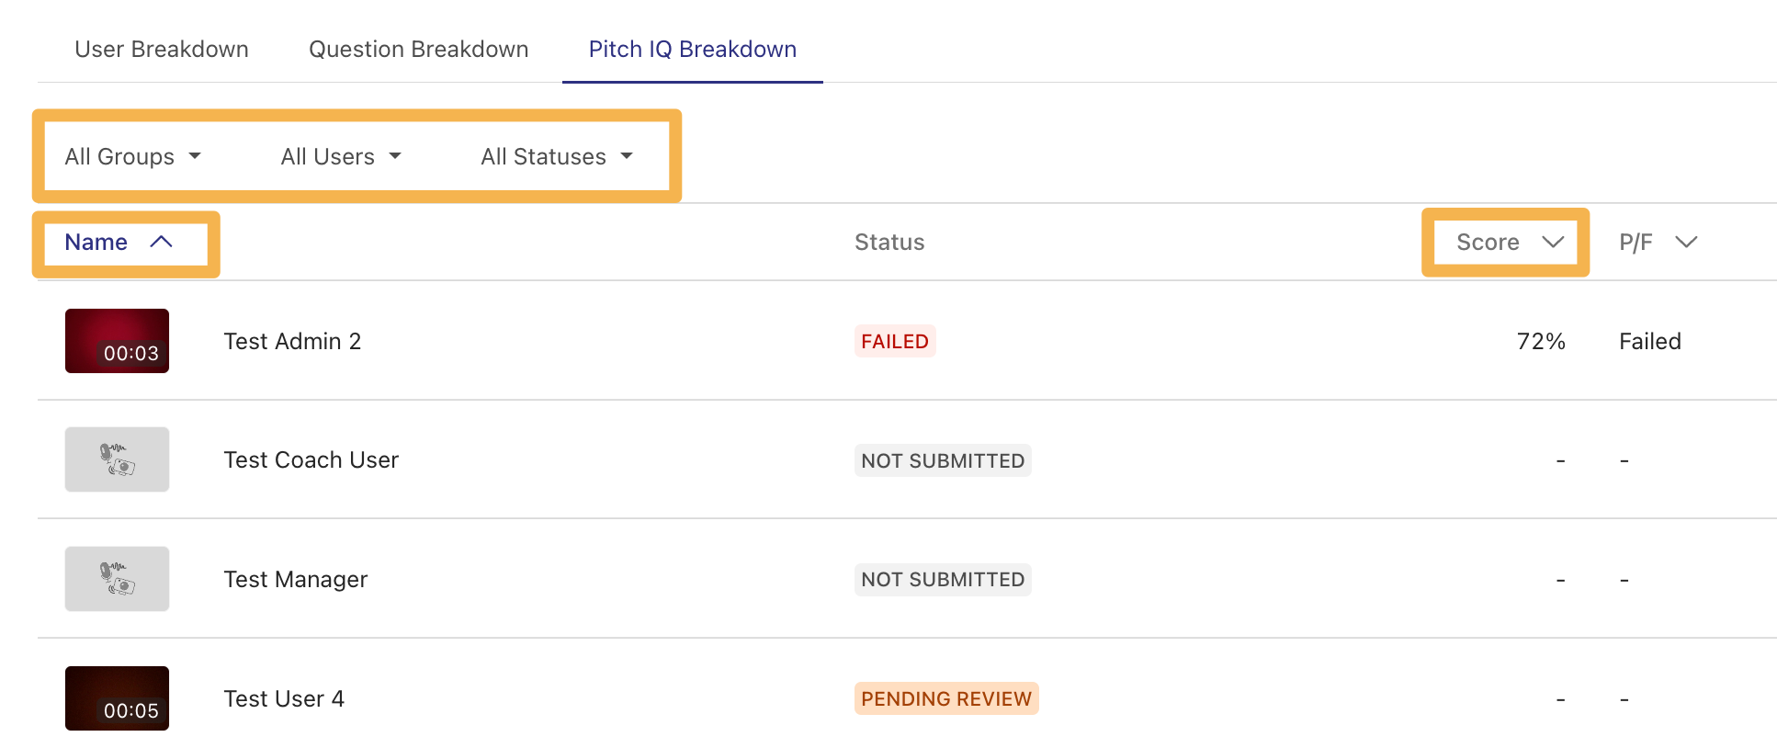Image resolution: width=1777 pixels, height=748 pixels.
Task: Select the Pitch IQ Breakdown tab
Action: [693, 50]
